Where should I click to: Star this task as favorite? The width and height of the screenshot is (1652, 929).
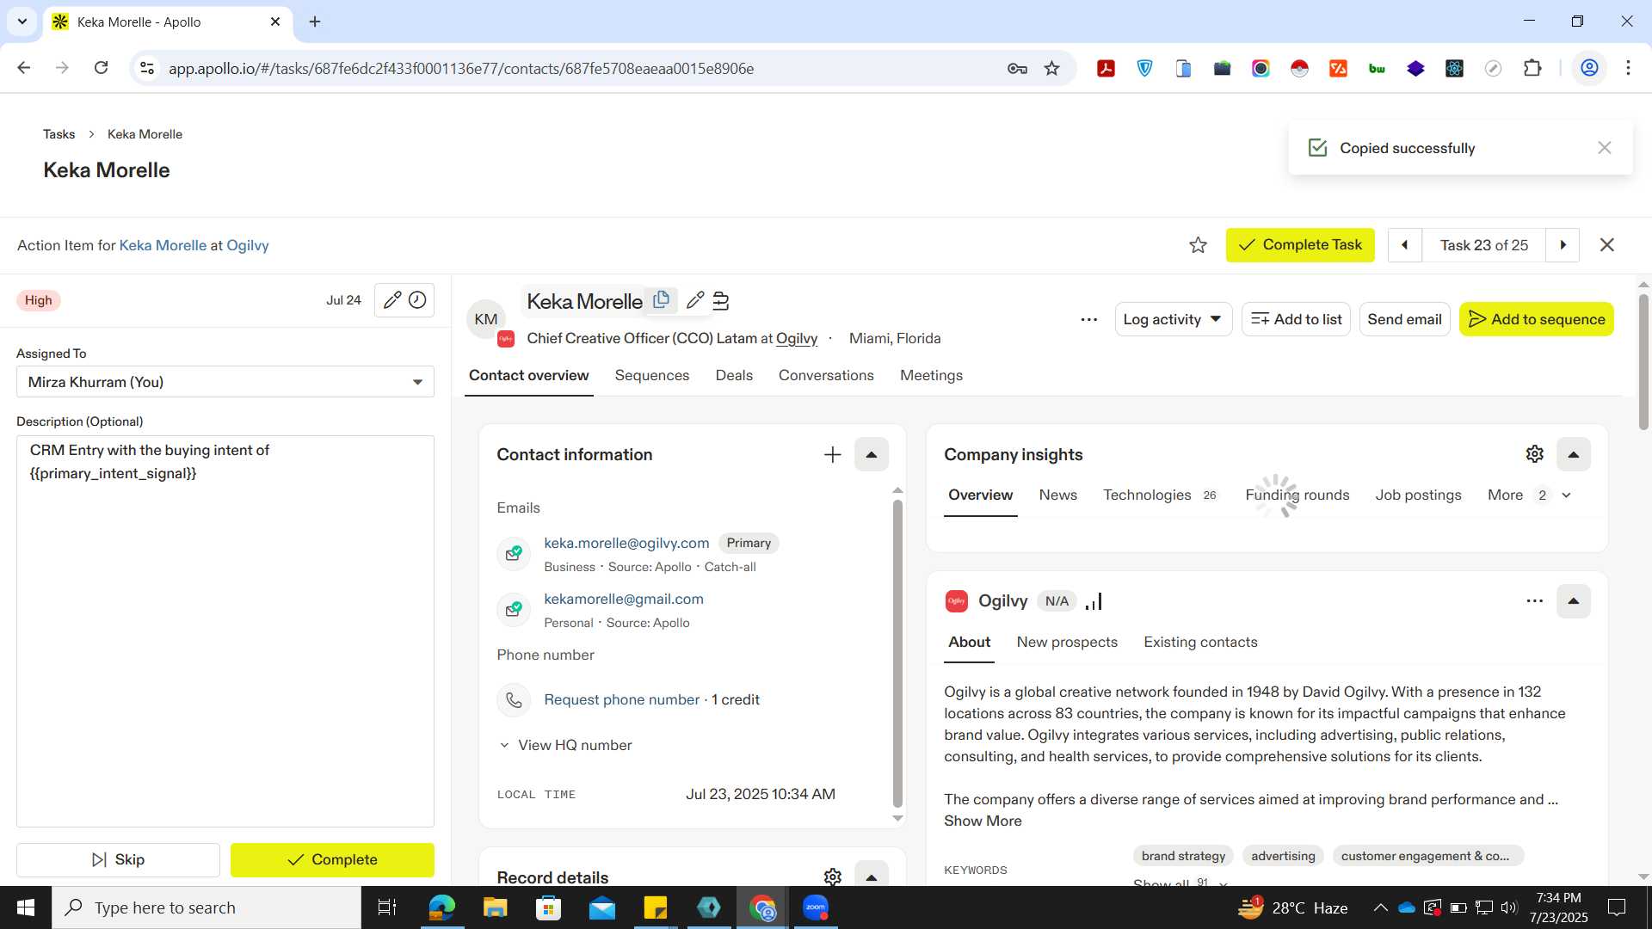click(1198, 245)
